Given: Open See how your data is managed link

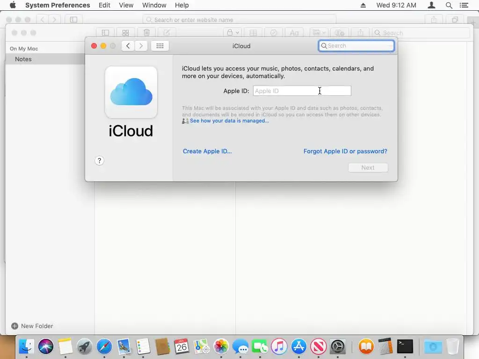Looking at the screenshot, I should click(x=229, y=121).
